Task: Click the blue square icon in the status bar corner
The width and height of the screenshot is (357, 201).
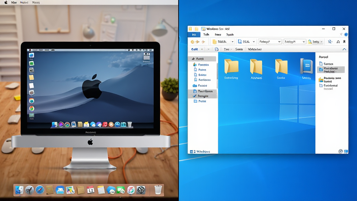Action: click(346, 151)
